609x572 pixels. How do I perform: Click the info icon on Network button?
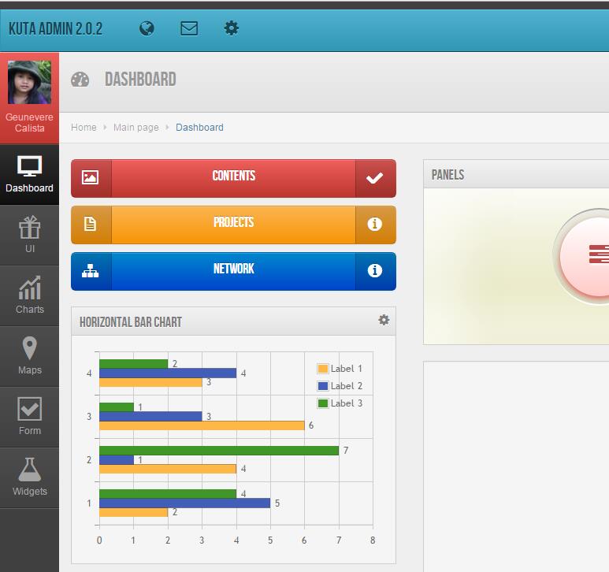(375, 271)
